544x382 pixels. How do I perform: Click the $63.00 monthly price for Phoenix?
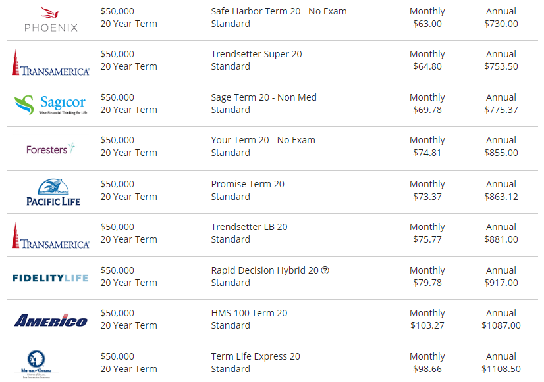coord(427,24)
